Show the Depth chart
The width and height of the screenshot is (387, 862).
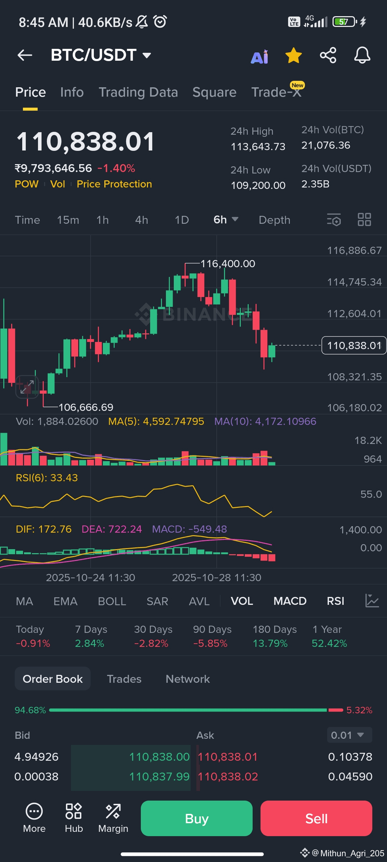(274, 220)
